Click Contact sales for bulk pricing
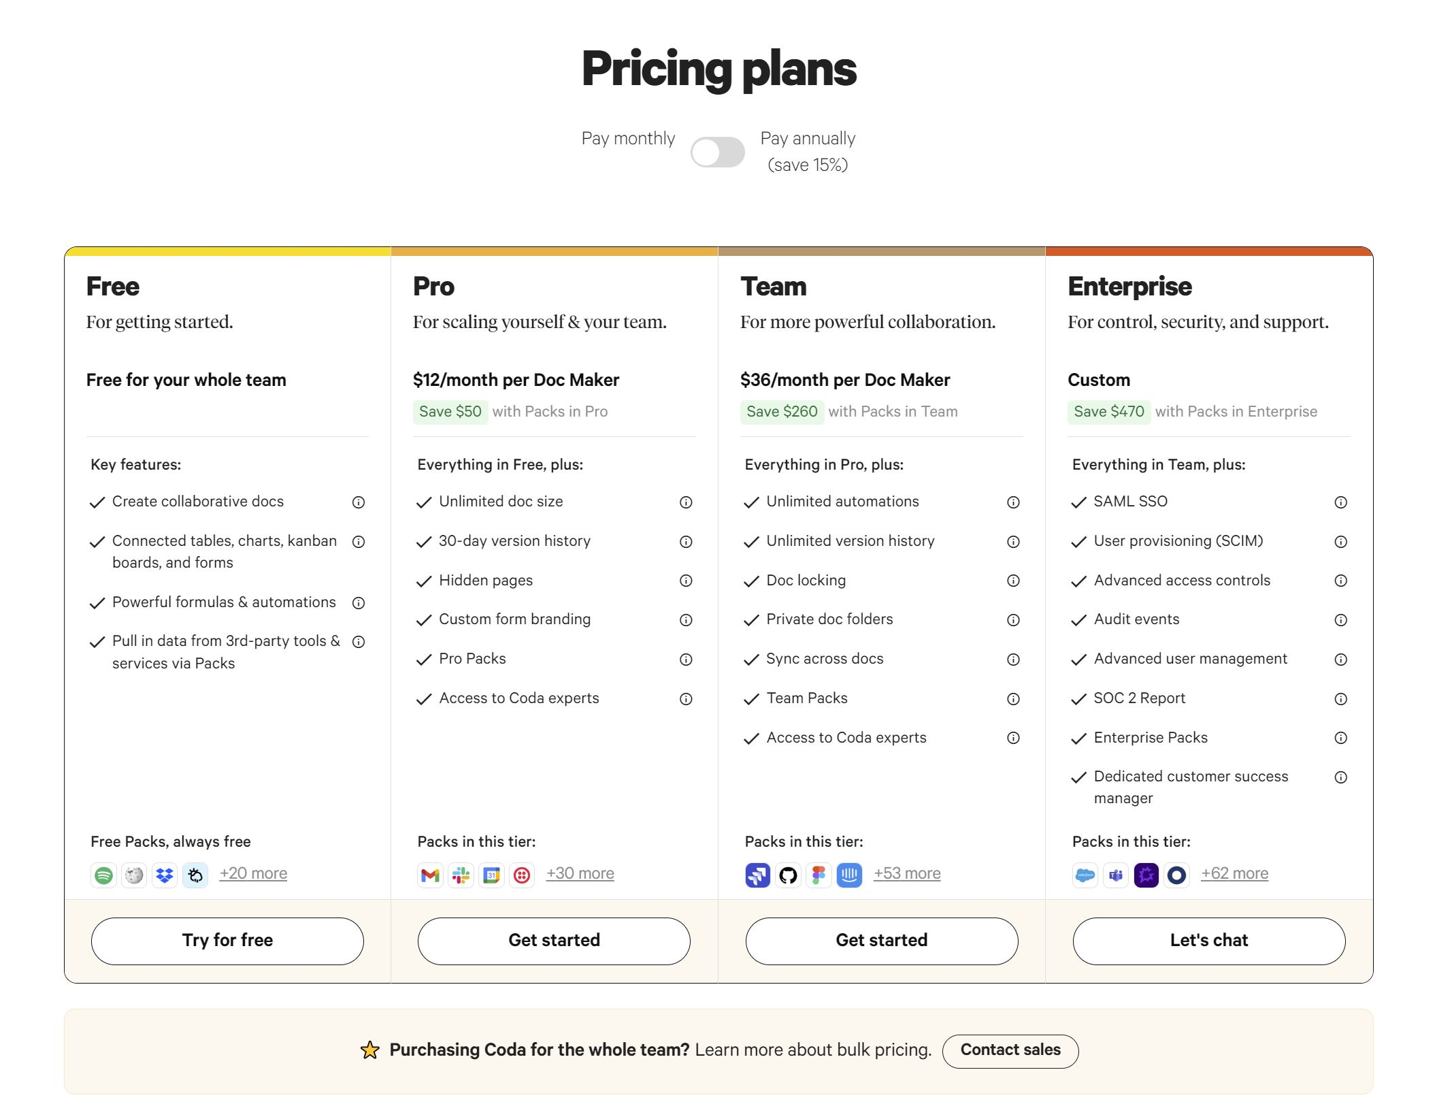Viewport: 1437px width, 1119px height. point(1010,1050)
